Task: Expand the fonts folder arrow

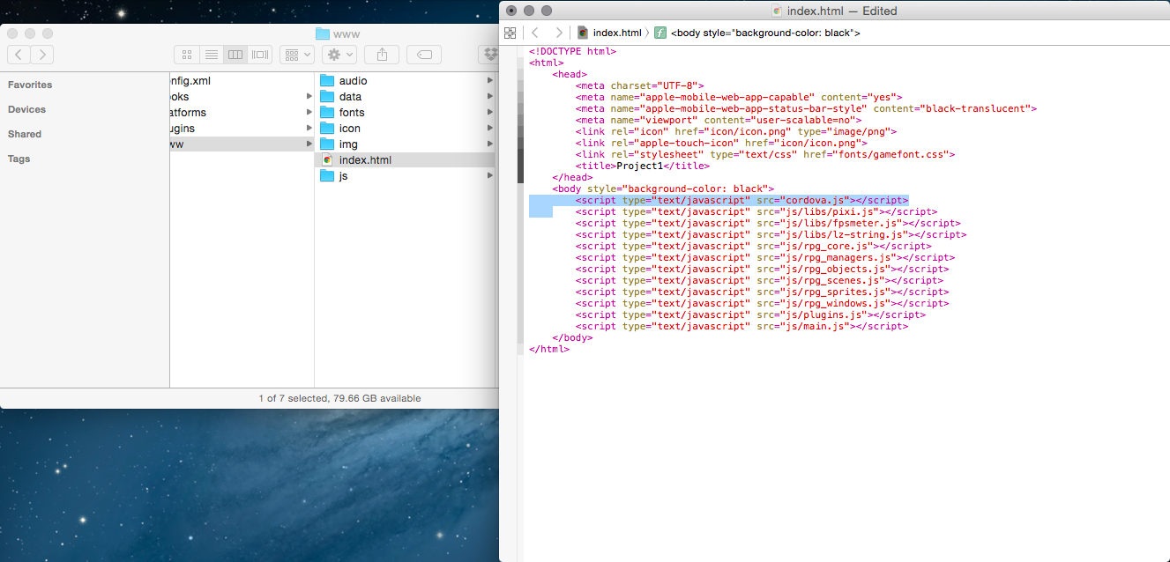Action: [489, 113]
